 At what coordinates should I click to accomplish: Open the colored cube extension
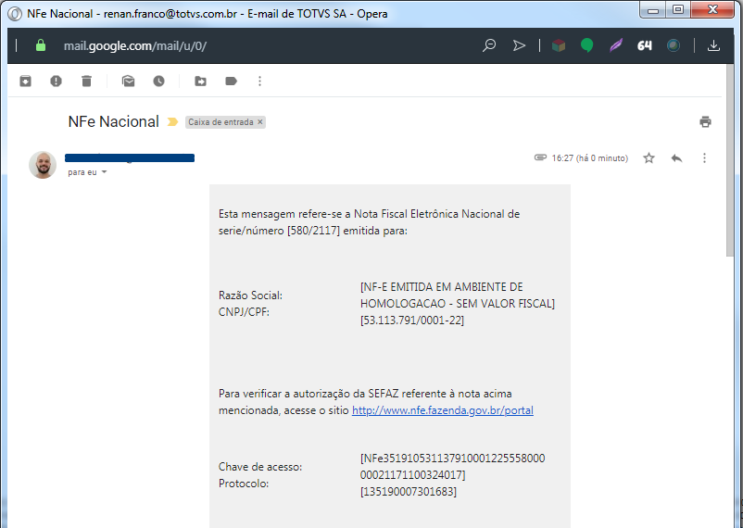[559, 45]
